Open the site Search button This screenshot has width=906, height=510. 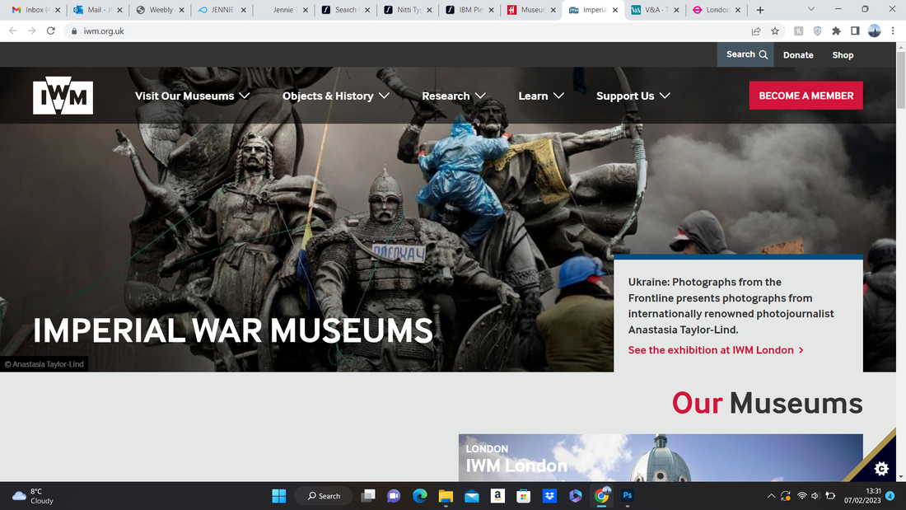tap(745, 54)
